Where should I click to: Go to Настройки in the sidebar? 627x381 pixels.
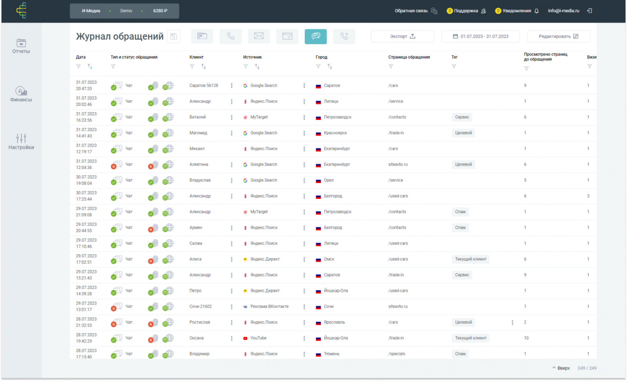[x=21, y=142]
